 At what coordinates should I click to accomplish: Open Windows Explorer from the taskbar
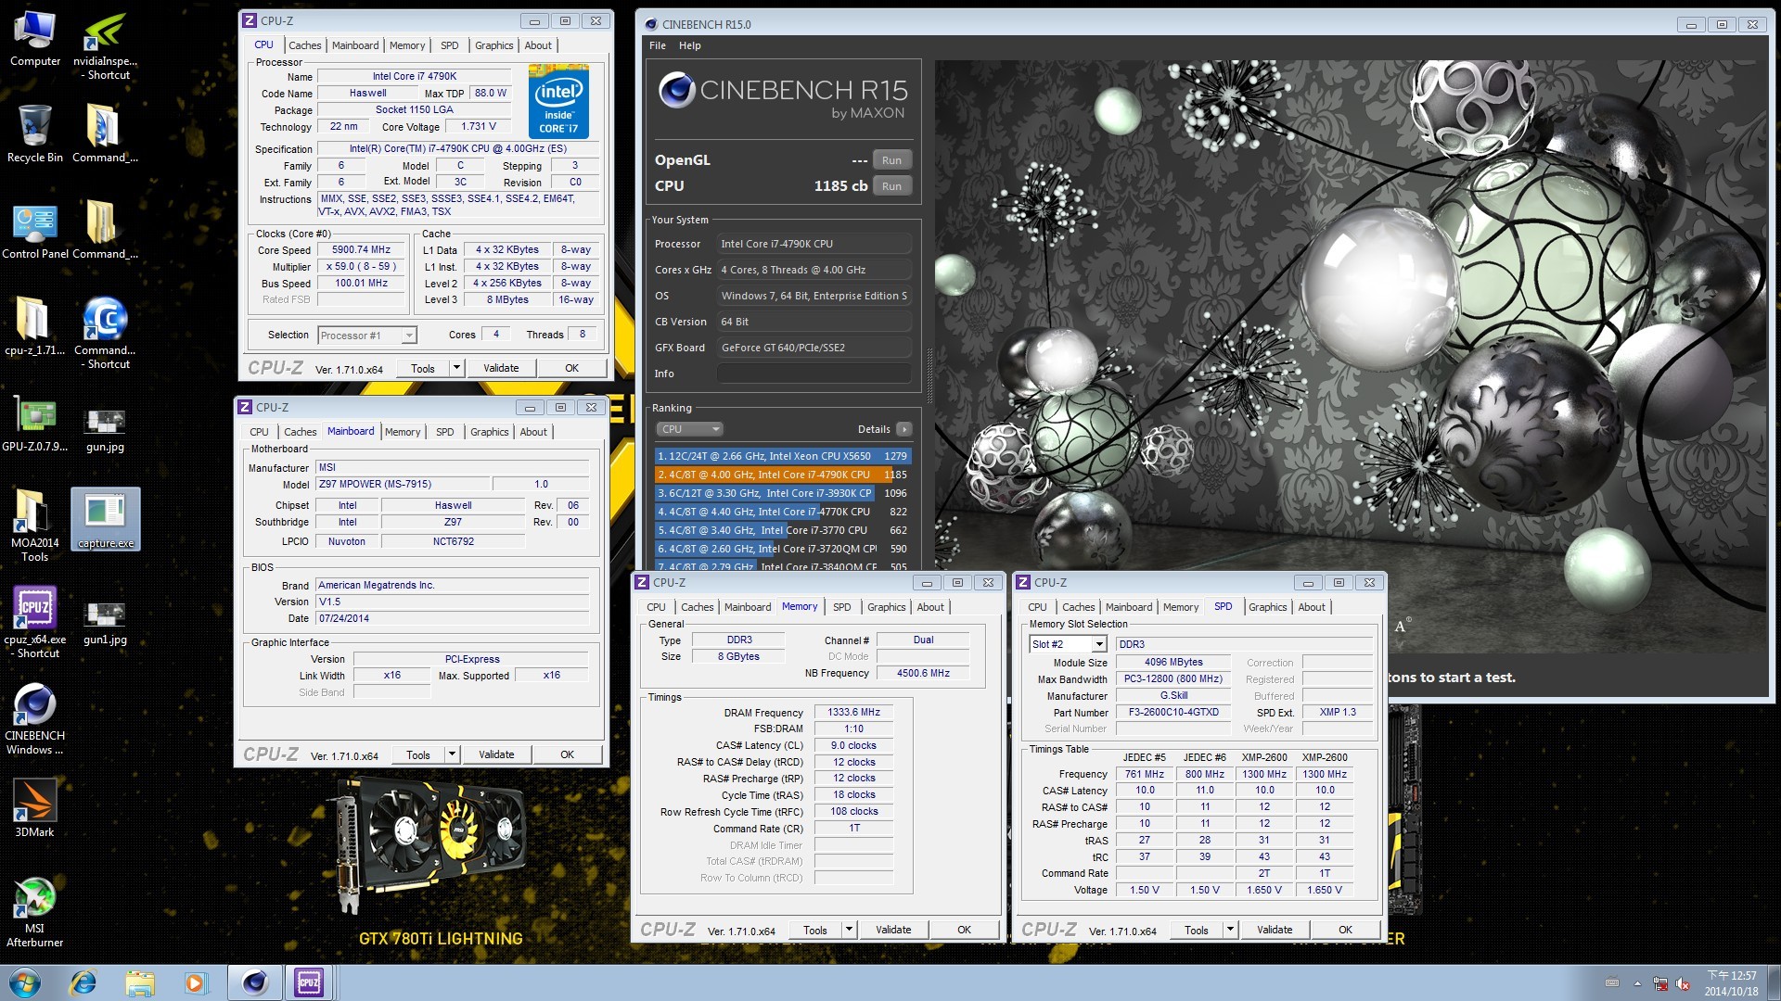pyautogui.click(x=140, y=982)
